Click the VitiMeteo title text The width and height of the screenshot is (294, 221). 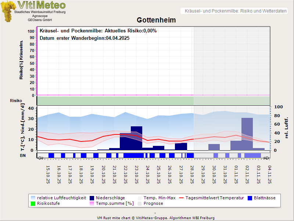tap(42, 5)
